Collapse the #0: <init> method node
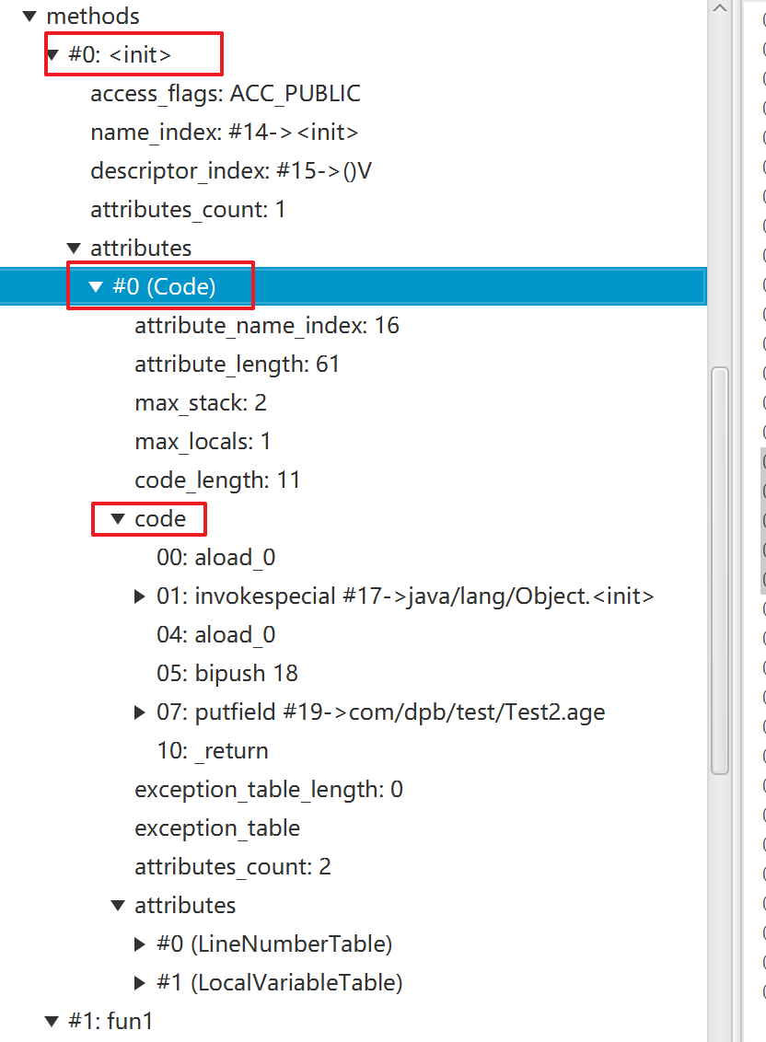Image resolution: width=766 pixels, height=1042 pixels. 52,55
